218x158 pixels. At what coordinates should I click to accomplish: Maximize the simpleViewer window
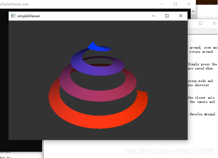pos(167,16)
